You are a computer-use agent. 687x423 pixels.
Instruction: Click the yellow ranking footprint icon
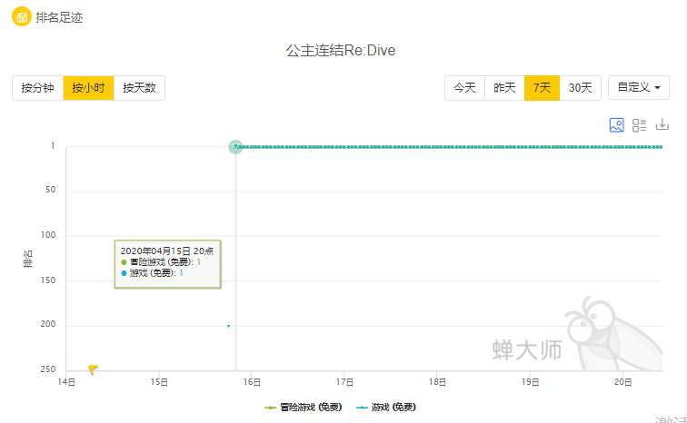point(22,17)
